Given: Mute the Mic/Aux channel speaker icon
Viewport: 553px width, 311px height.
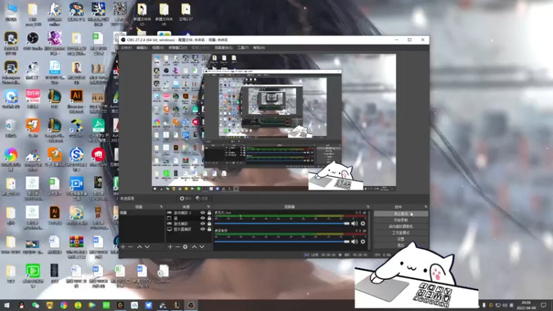Looking at the screenshot, I should click(x=355, y=223).
